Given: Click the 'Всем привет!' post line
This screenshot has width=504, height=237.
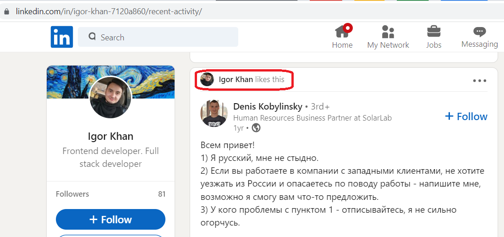Looking at the screenshot, I should click(228, 145).
